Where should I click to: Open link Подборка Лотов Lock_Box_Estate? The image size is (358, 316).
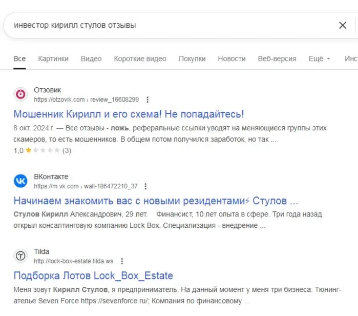pyautogui.click(x=93, y=275)
